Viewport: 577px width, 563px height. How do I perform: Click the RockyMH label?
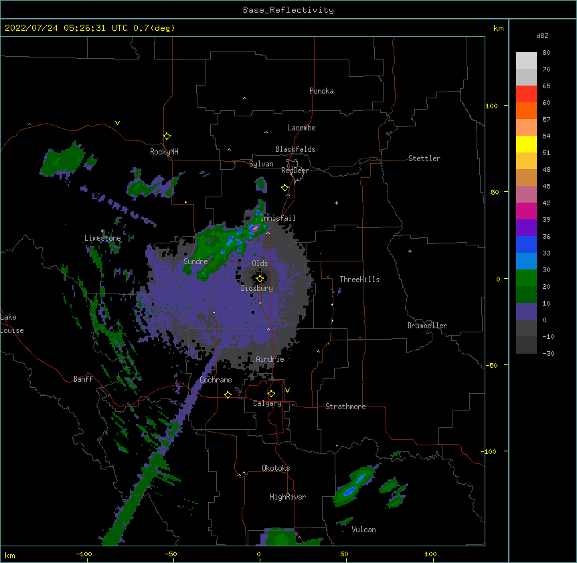point(164,152)
